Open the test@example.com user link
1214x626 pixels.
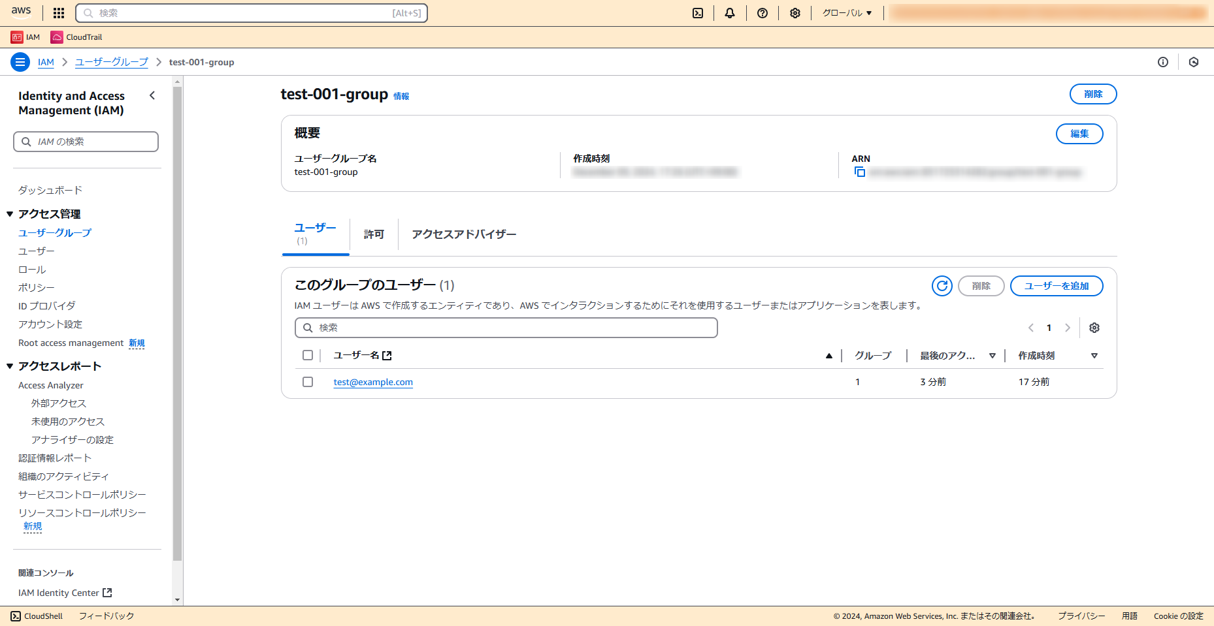(x=373, y=382)
